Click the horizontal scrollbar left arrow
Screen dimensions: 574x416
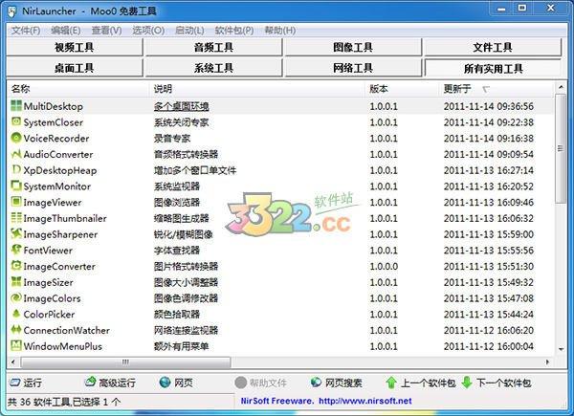tap(12, 362)
